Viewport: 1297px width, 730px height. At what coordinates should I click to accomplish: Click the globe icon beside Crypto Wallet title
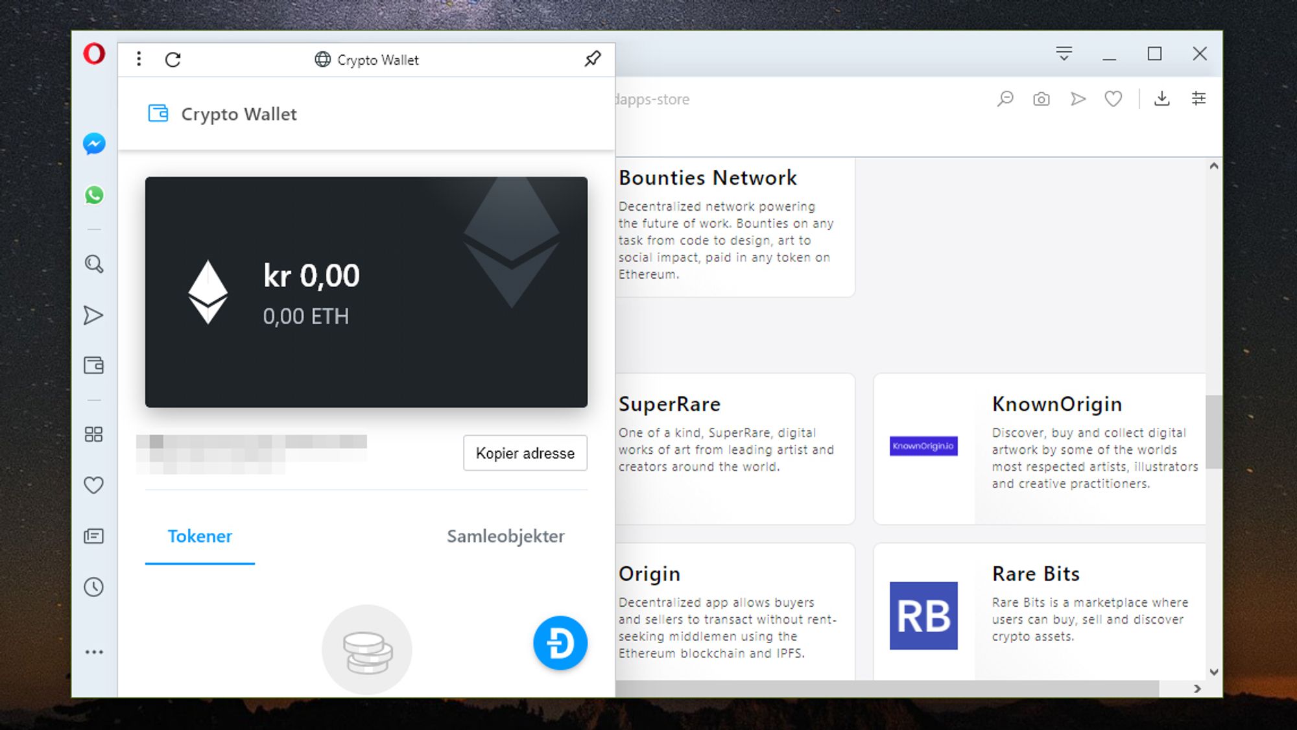(322, 60)
